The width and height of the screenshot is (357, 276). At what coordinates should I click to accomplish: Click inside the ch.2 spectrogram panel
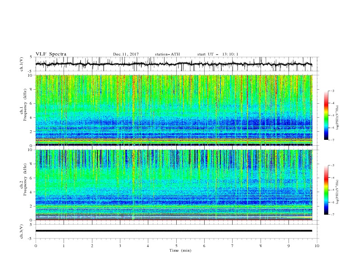[x=174, y=185]
